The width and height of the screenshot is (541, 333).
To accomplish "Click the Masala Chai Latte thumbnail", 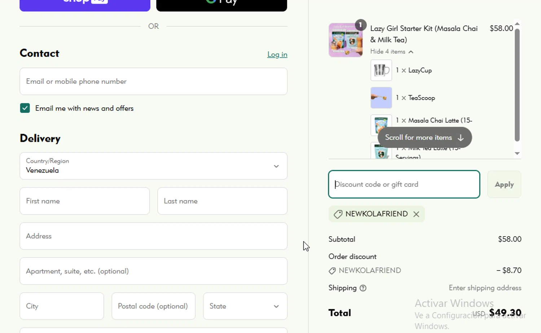I will (x=381, y=125).
